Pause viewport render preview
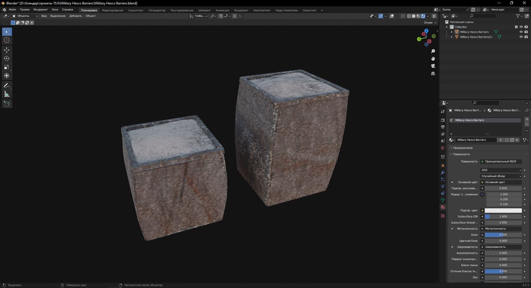 [434, 16]
